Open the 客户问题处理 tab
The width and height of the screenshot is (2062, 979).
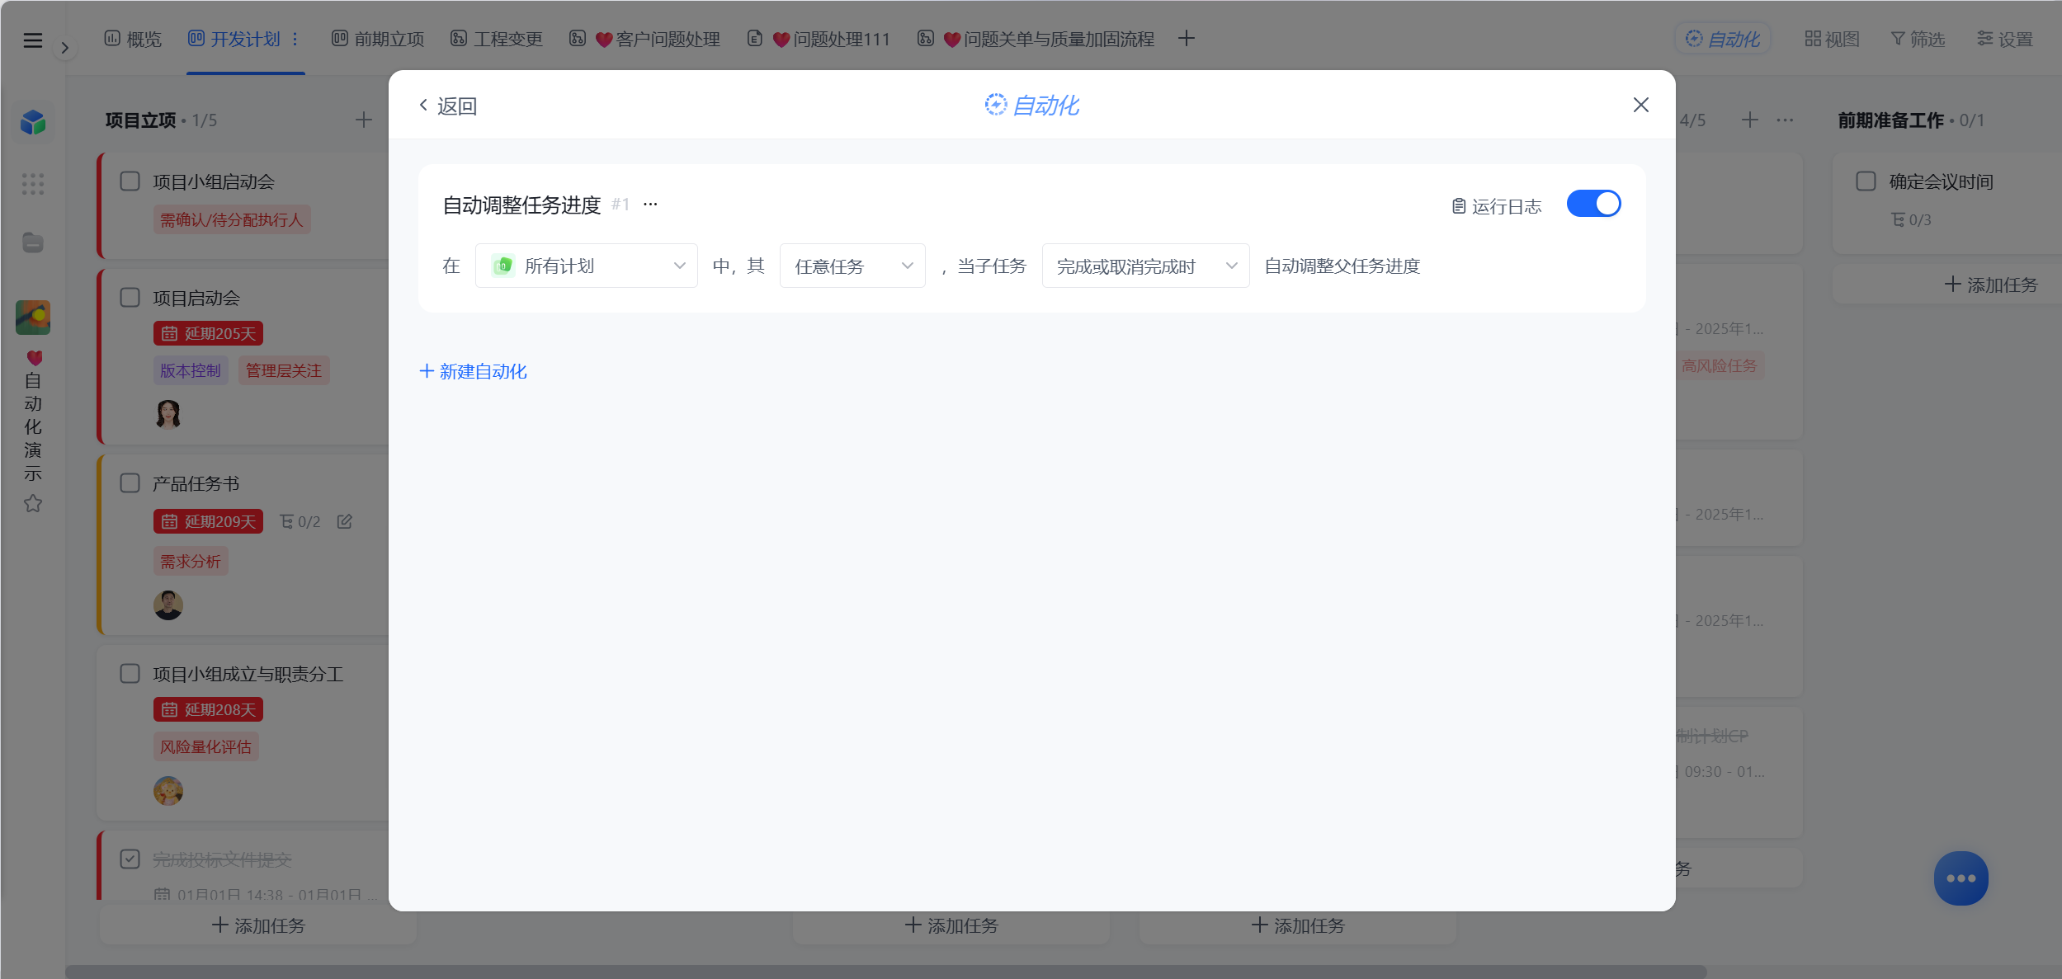(644, 39)
